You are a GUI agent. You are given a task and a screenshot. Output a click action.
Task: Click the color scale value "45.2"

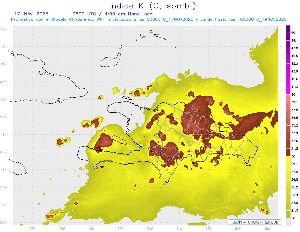click(295, 64)
